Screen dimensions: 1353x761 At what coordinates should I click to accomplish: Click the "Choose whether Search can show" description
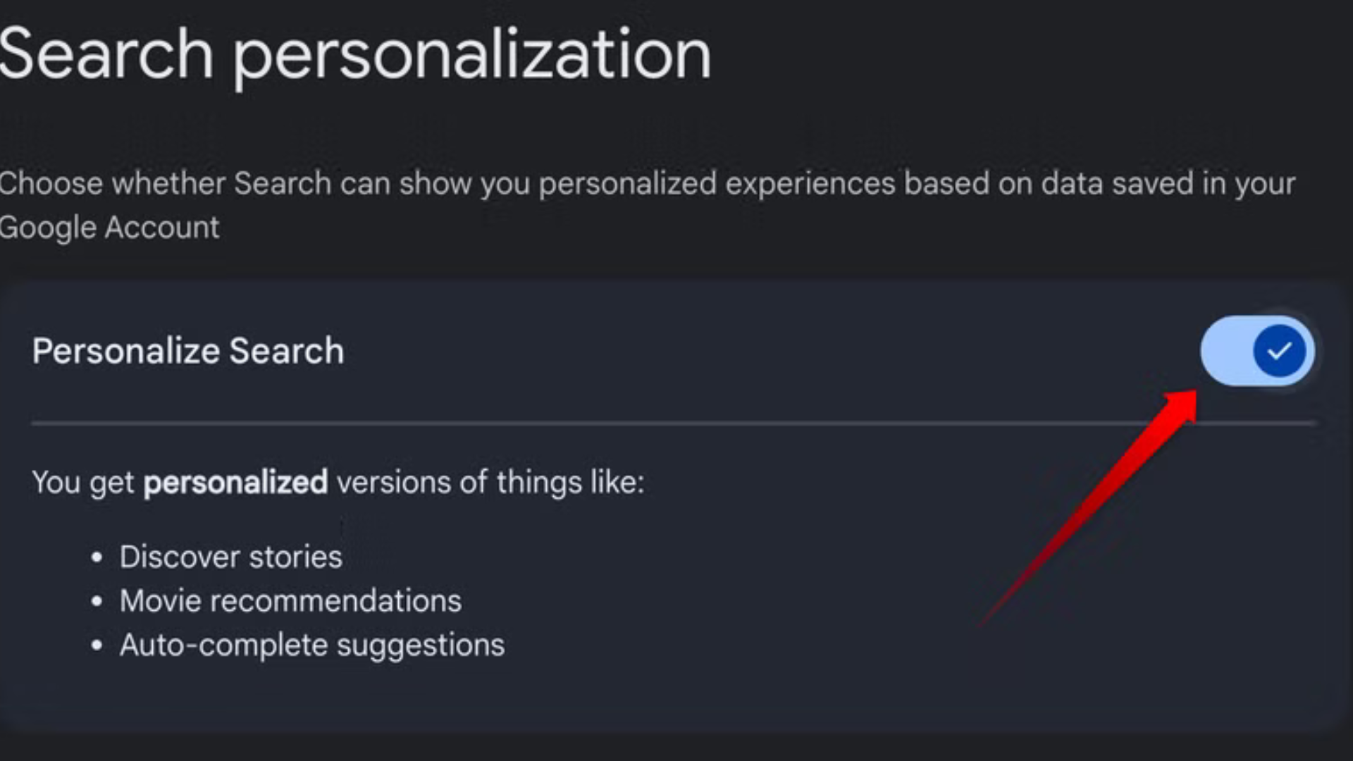click(647, 185)
